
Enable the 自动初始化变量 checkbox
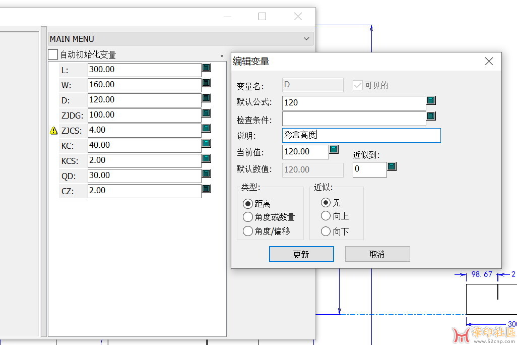(53, 54)
